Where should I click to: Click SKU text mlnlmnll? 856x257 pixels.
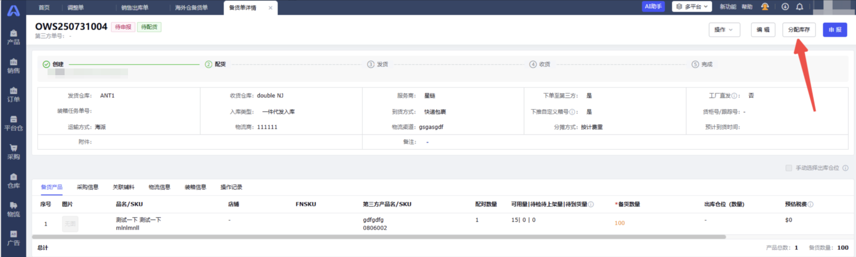pyautogui.click(x=128, y=228)
